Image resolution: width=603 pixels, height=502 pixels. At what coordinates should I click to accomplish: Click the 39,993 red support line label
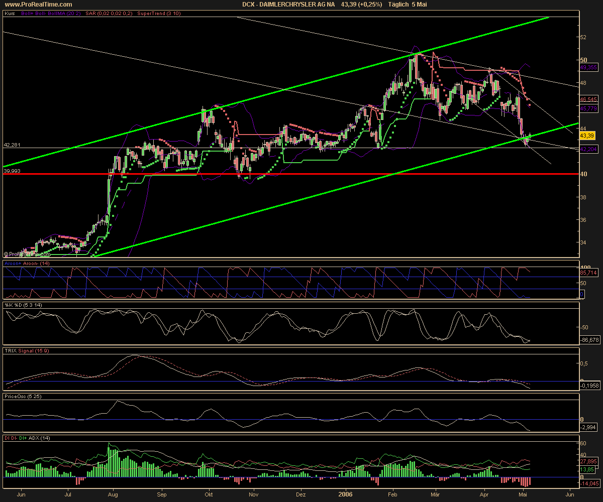click(11, 171)
